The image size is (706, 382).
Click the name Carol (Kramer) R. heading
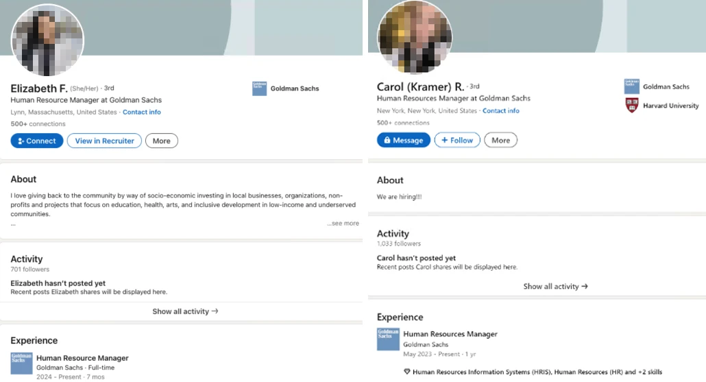coord(420,86)
